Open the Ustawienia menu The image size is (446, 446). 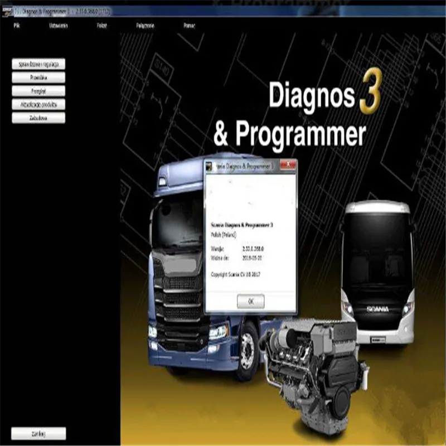(x=59, y=26)
